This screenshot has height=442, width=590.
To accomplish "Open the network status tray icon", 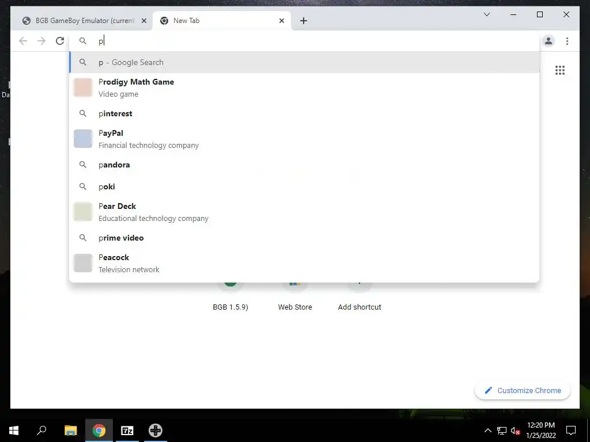I will tap(502, 430).
